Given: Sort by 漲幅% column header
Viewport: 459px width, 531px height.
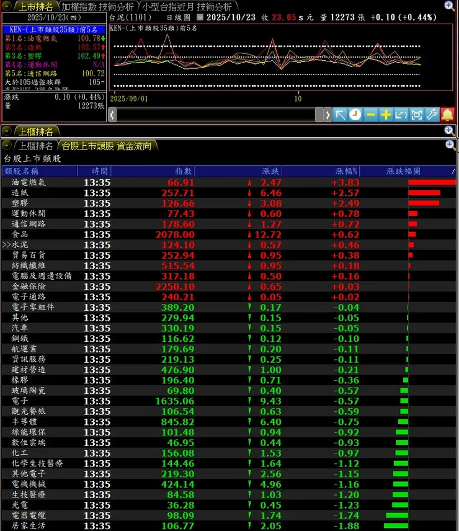Looking at the screenshot, I should click(x=321, y=171).
